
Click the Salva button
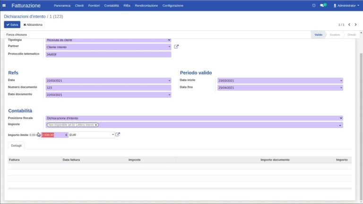(12, 25)
